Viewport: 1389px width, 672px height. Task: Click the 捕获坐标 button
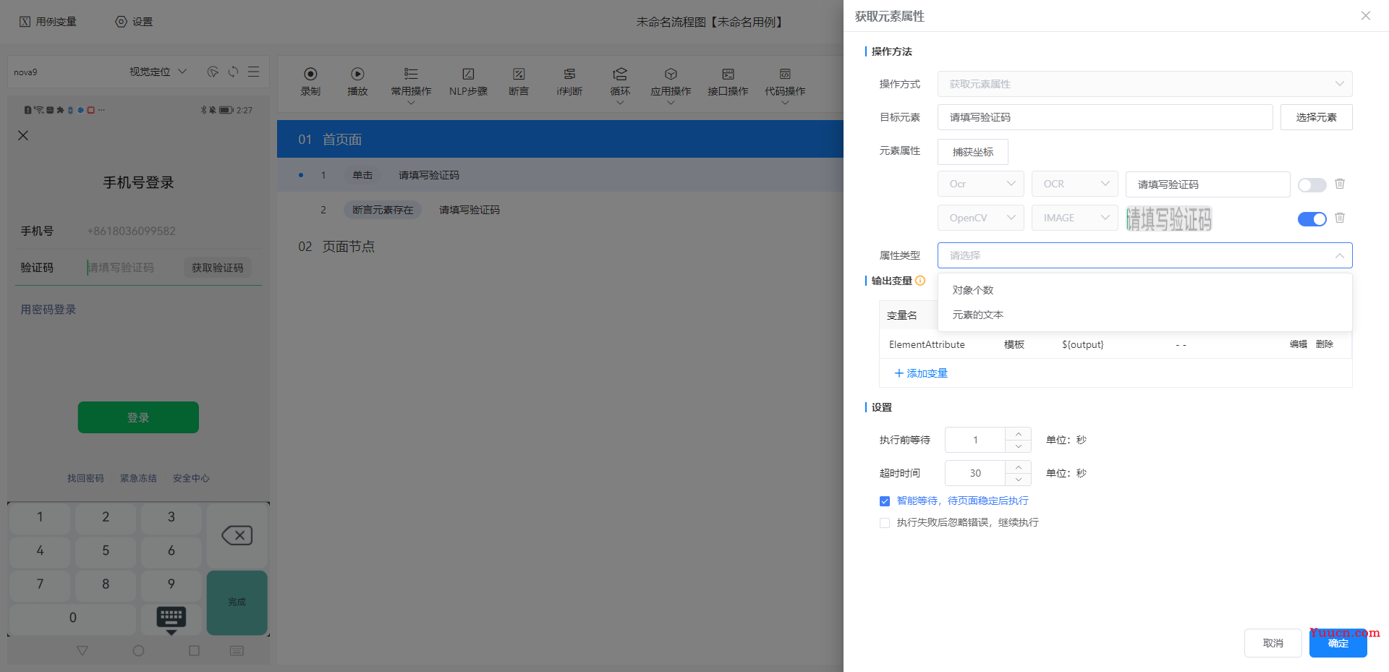tap(972, 152)
